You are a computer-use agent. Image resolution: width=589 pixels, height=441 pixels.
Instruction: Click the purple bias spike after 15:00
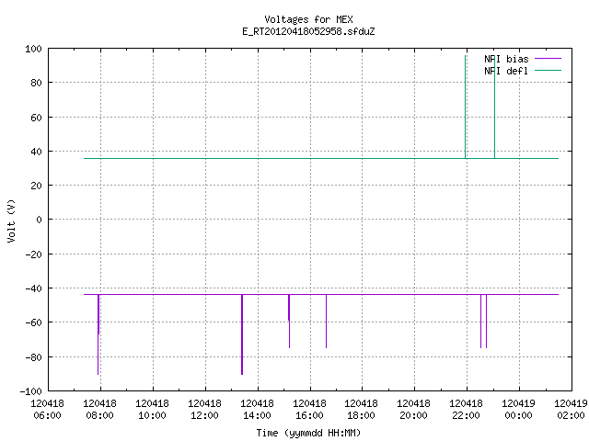[289, 322]
